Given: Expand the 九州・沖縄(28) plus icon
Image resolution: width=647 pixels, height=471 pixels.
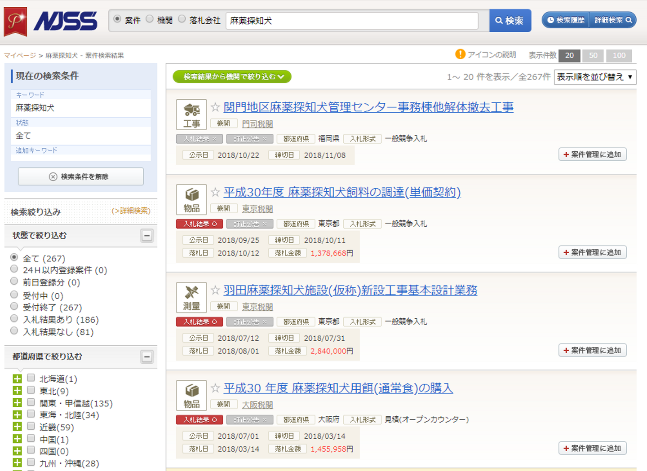Looking at the screenshot, I should (x=17, y=462).
